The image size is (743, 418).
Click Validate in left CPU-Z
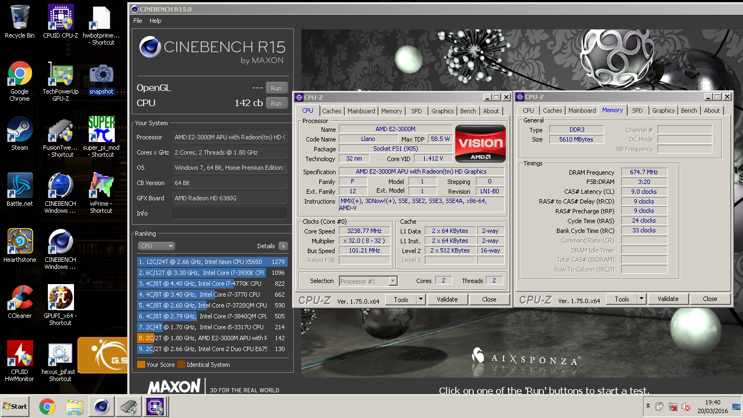click(x=447, y=299)
